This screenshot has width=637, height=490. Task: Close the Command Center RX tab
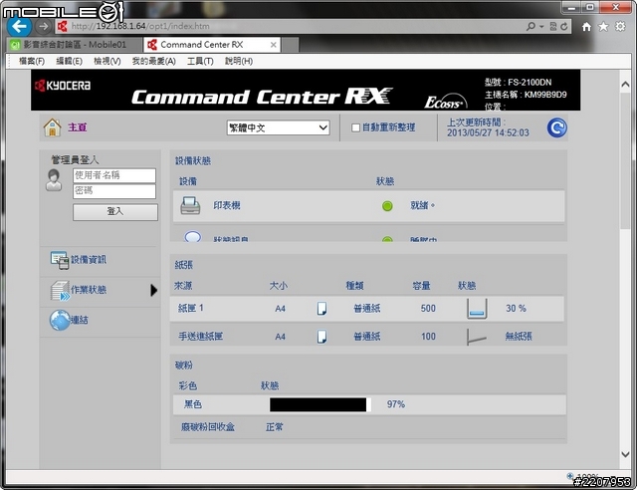click(x=274, y=45)
